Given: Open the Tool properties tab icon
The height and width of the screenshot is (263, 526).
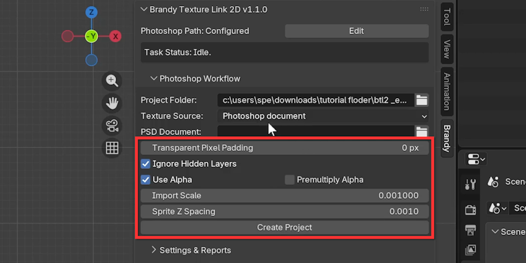Looking at the screenshot, I should point(470,185).
